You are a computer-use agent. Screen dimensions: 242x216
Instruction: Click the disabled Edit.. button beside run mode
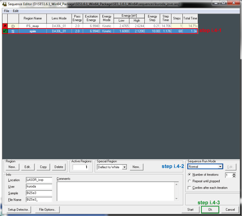[230, 167]
